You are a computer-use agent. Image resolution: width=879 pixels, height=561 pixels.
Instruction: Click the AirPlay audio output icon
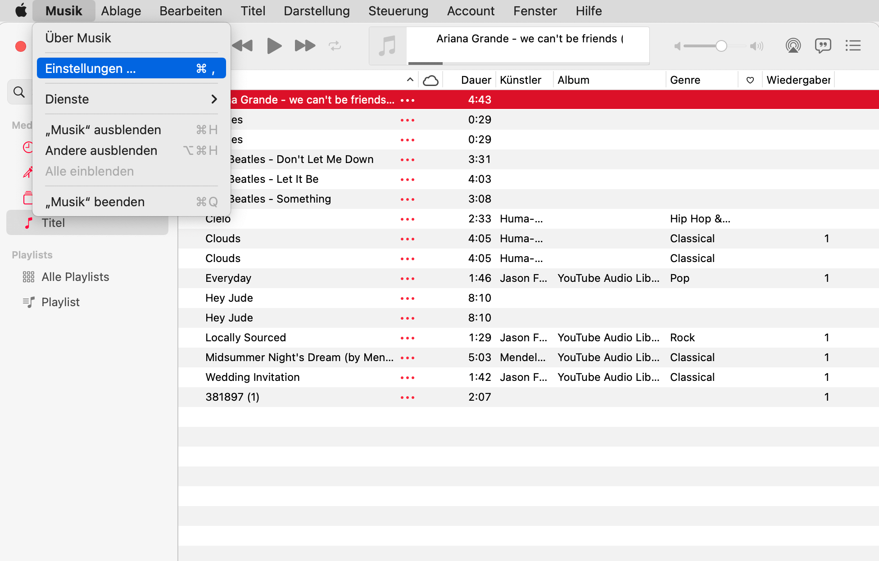click(x=793, y=45)
